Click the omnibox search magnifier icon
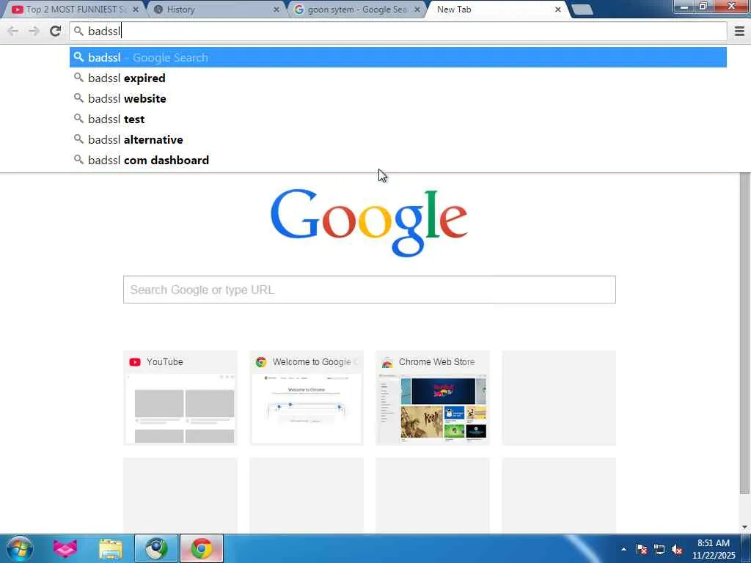This screenshot has height=563, width=751. (78, 31)
